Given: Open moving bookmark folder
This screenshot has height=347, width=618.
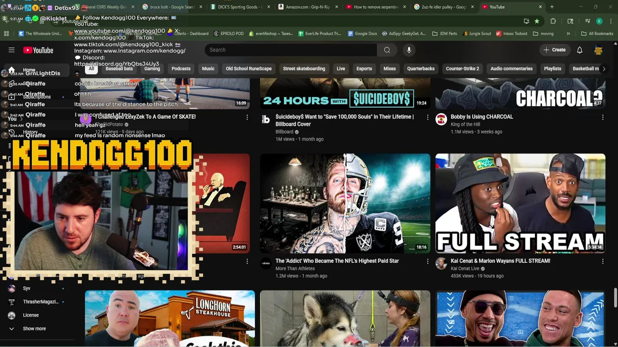Looking at the screenshot, I should pyautogui.click(x=543, y=34).
